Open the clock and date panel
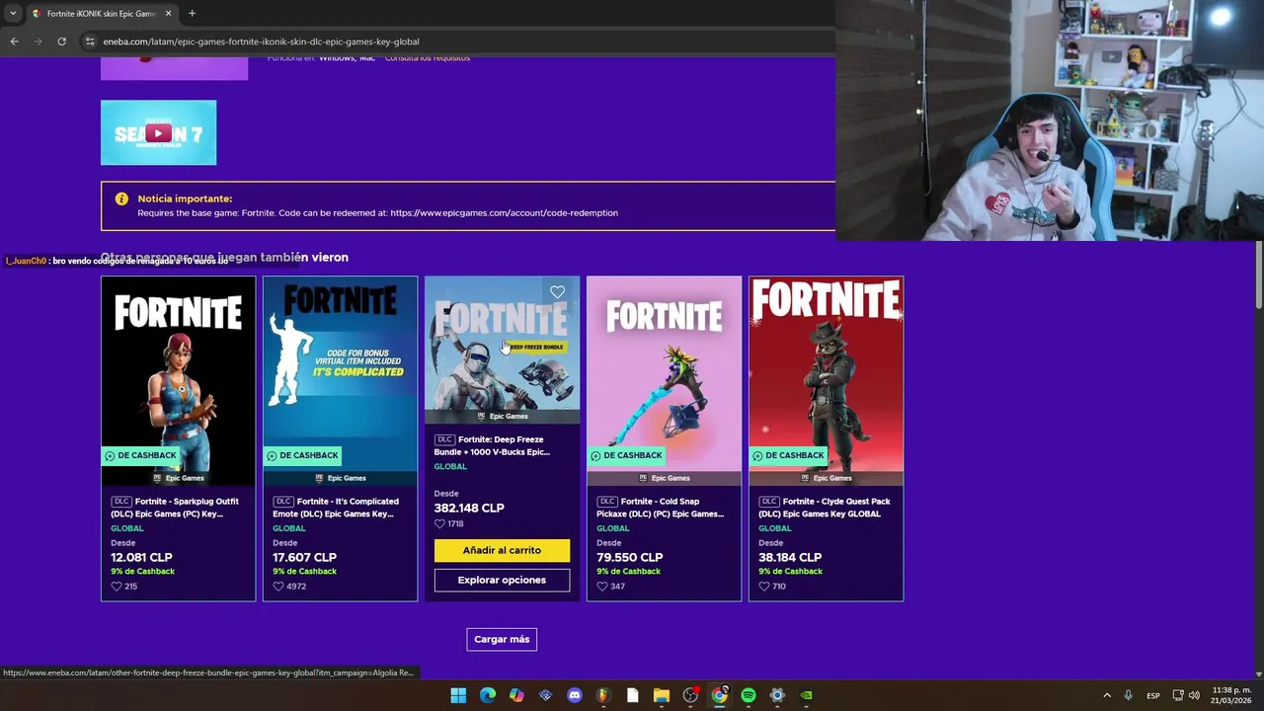The image size is (1264, 711). pyautogui.click(x=1231, y=695)
